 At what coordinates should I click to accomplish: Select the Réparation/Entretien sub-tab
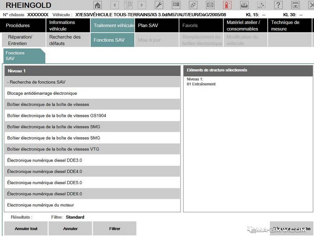coord(24,40)
